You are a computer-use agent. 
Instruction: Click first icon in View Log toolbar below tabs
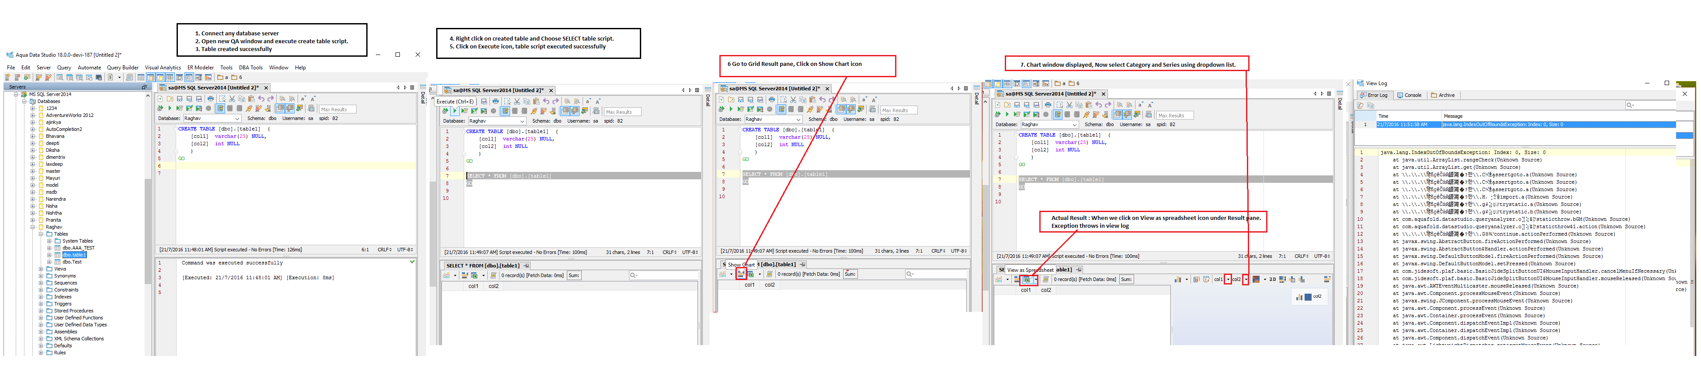pos(1360,106)
